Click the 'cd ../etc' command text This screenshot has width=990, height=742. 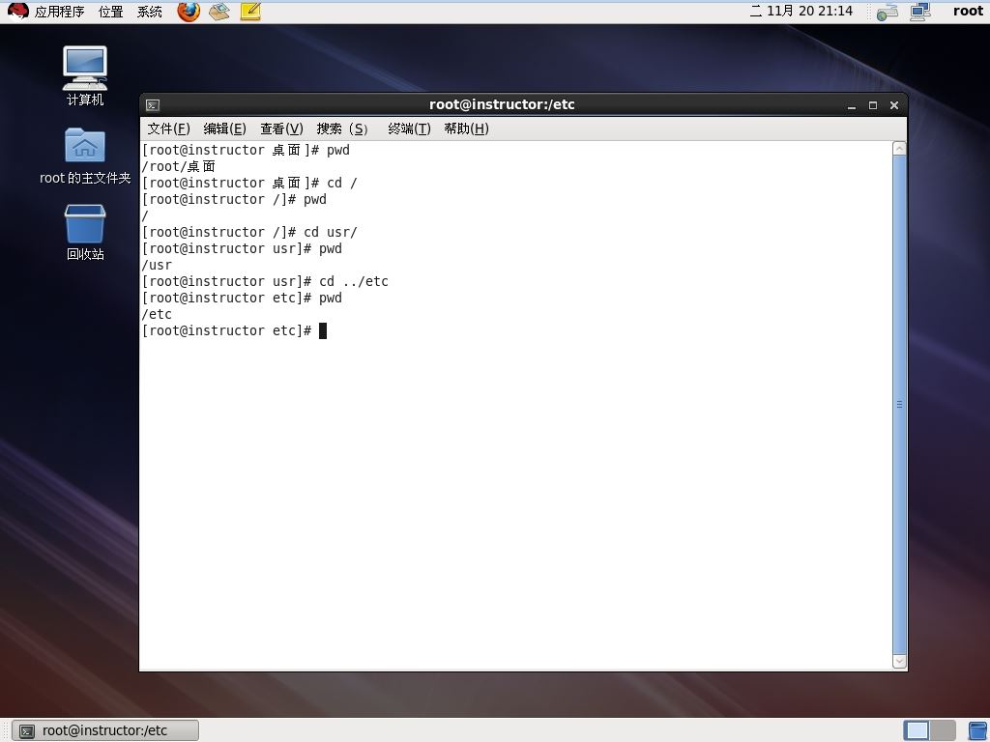click(x=354, y=281)
